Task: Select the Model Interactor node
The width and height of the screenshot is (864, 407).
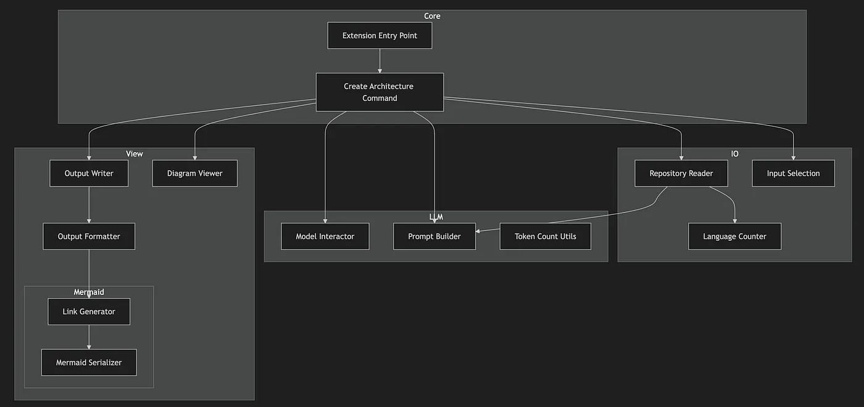Action: [325, 236]
